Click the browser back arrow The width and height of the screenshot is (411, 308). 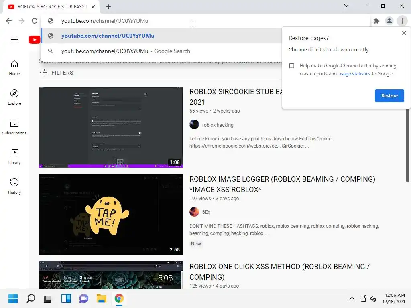9,21
